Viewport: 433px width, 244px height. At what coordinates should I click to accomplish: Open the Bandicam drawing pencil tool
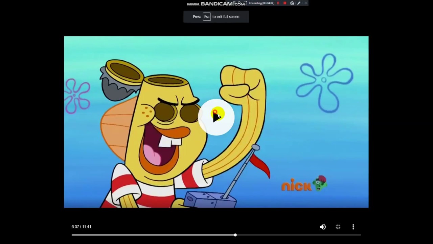point(299,3)
